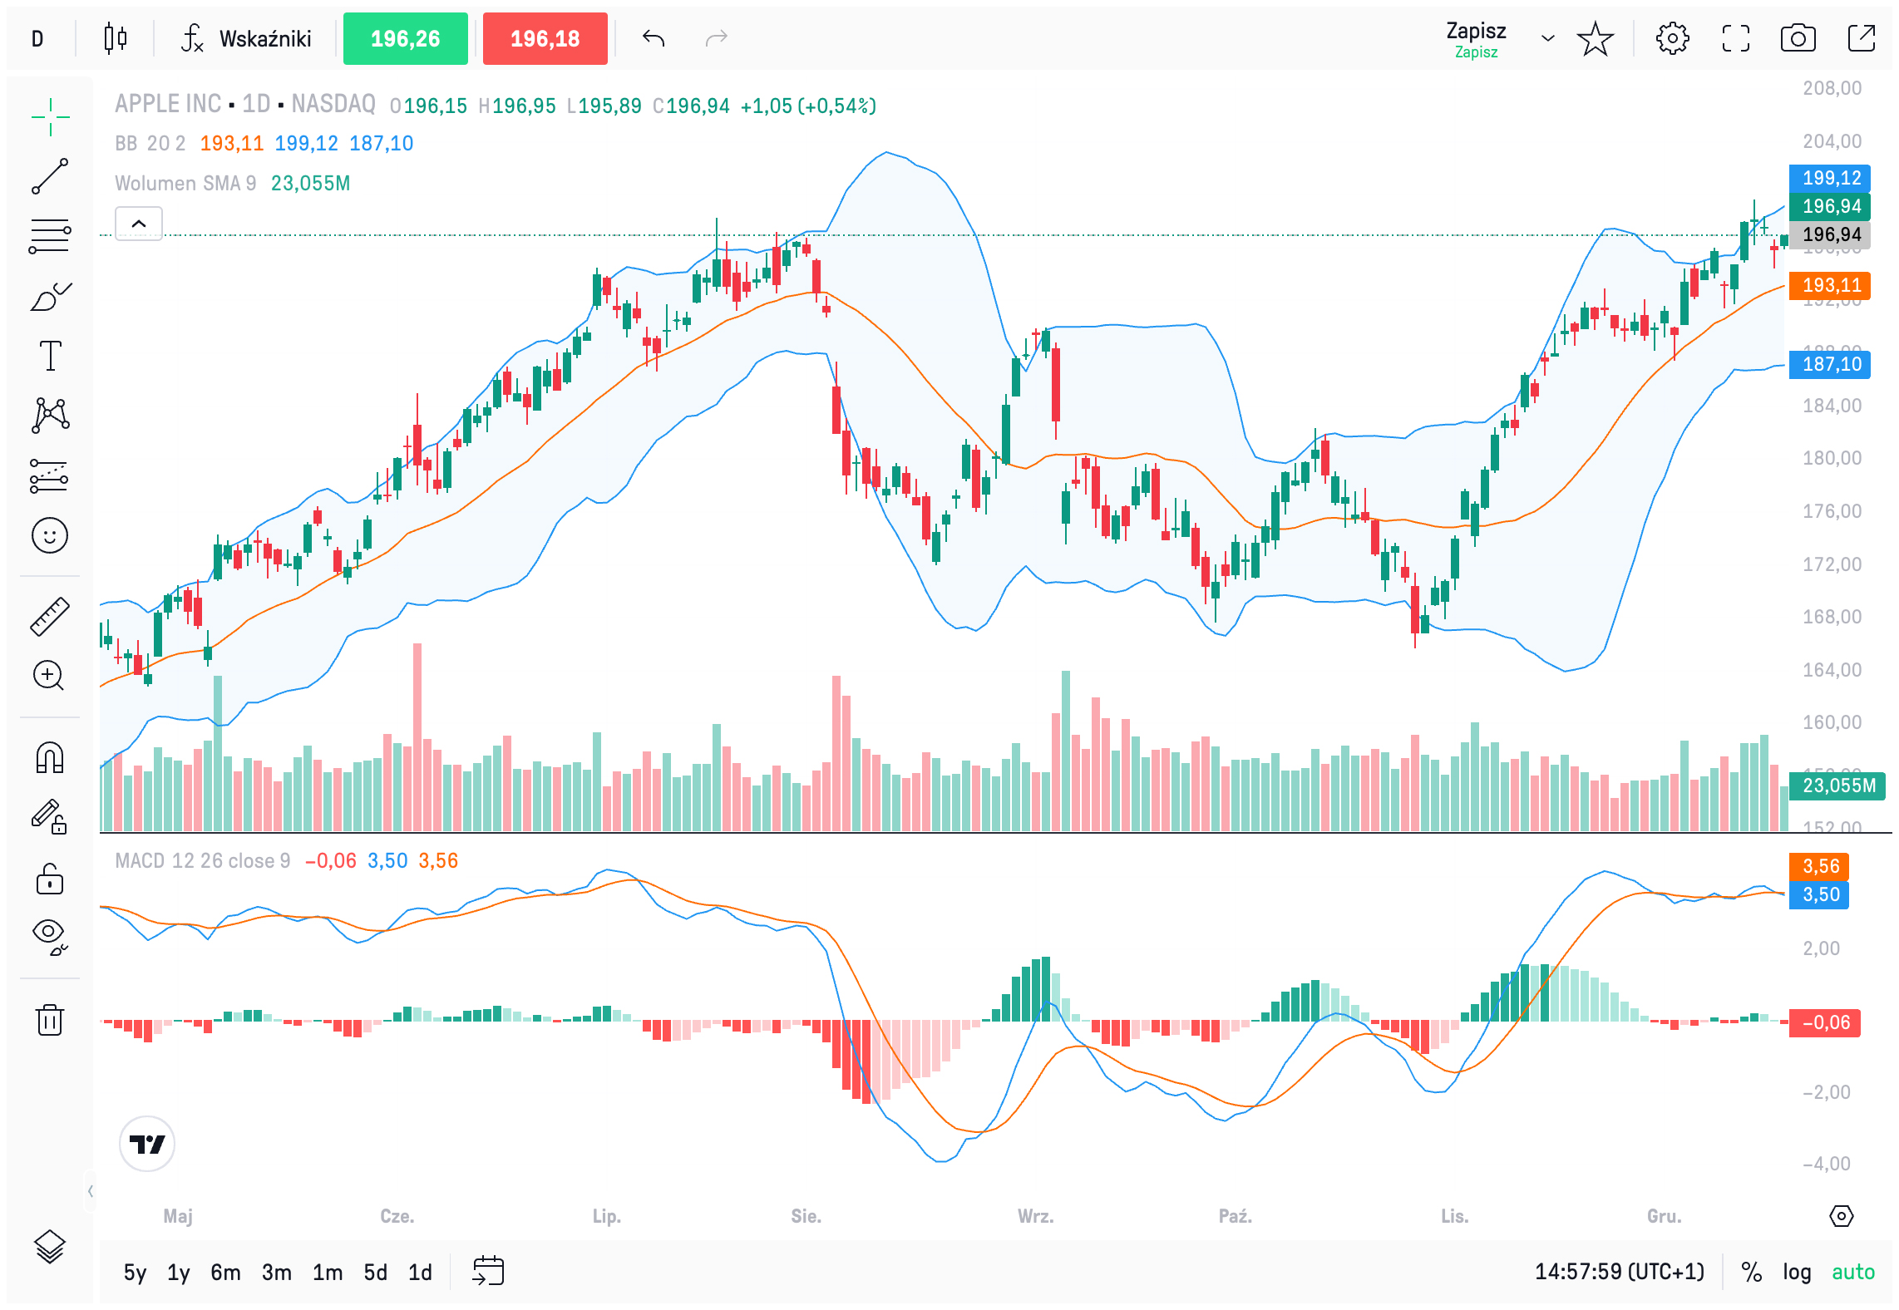1899x1310 pixels.
Task: Open the time axis settings hexagon icon
Action: (1842, 1217)
